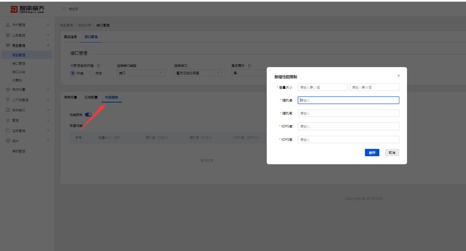The width and height of the screenshot is (466, 251).
Task: Click the 站务管理 folder-plus icon
Action: click(8, 131)
